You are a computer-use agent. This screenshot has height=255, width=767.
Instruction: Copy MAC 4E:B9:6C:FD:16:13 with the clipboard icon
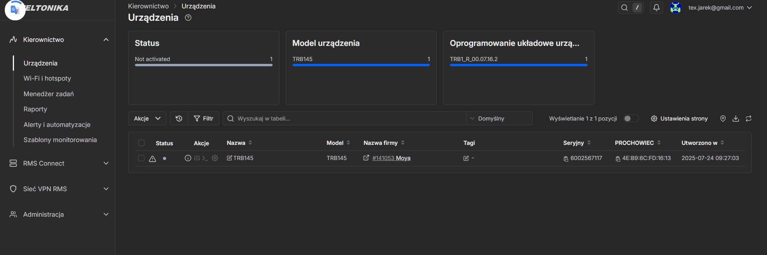pyautogui.click(x=618, y=159)
